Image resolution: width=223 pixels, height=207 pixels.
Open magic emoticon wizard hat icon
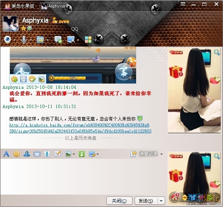[27, 154]
